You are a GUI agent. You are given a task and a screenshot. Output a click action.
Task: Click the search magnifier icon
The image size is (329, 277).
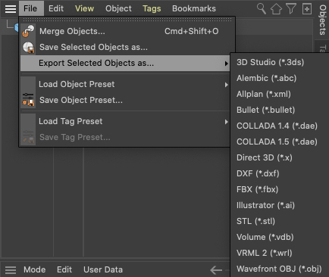[x=262, y=8]
